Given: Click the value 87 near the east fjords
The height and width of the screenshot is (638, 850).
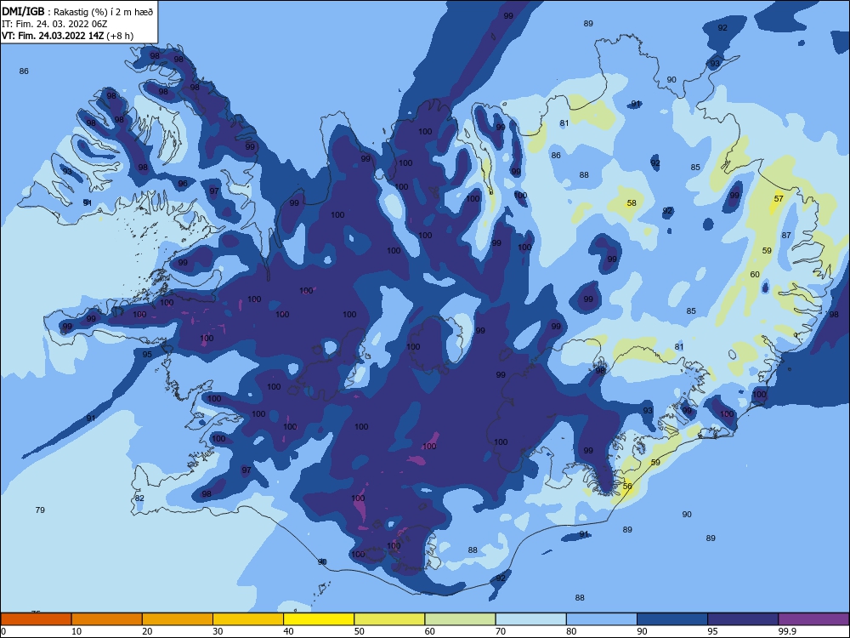Looking at the screenshot, I should 786,235.
